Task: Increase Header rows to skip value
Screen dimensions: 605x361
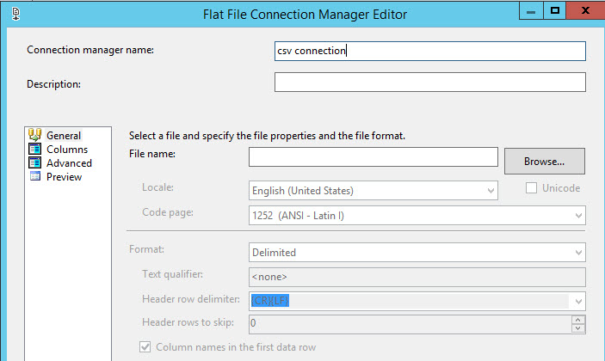Action: pyautogui.click(x=578, y=320)
